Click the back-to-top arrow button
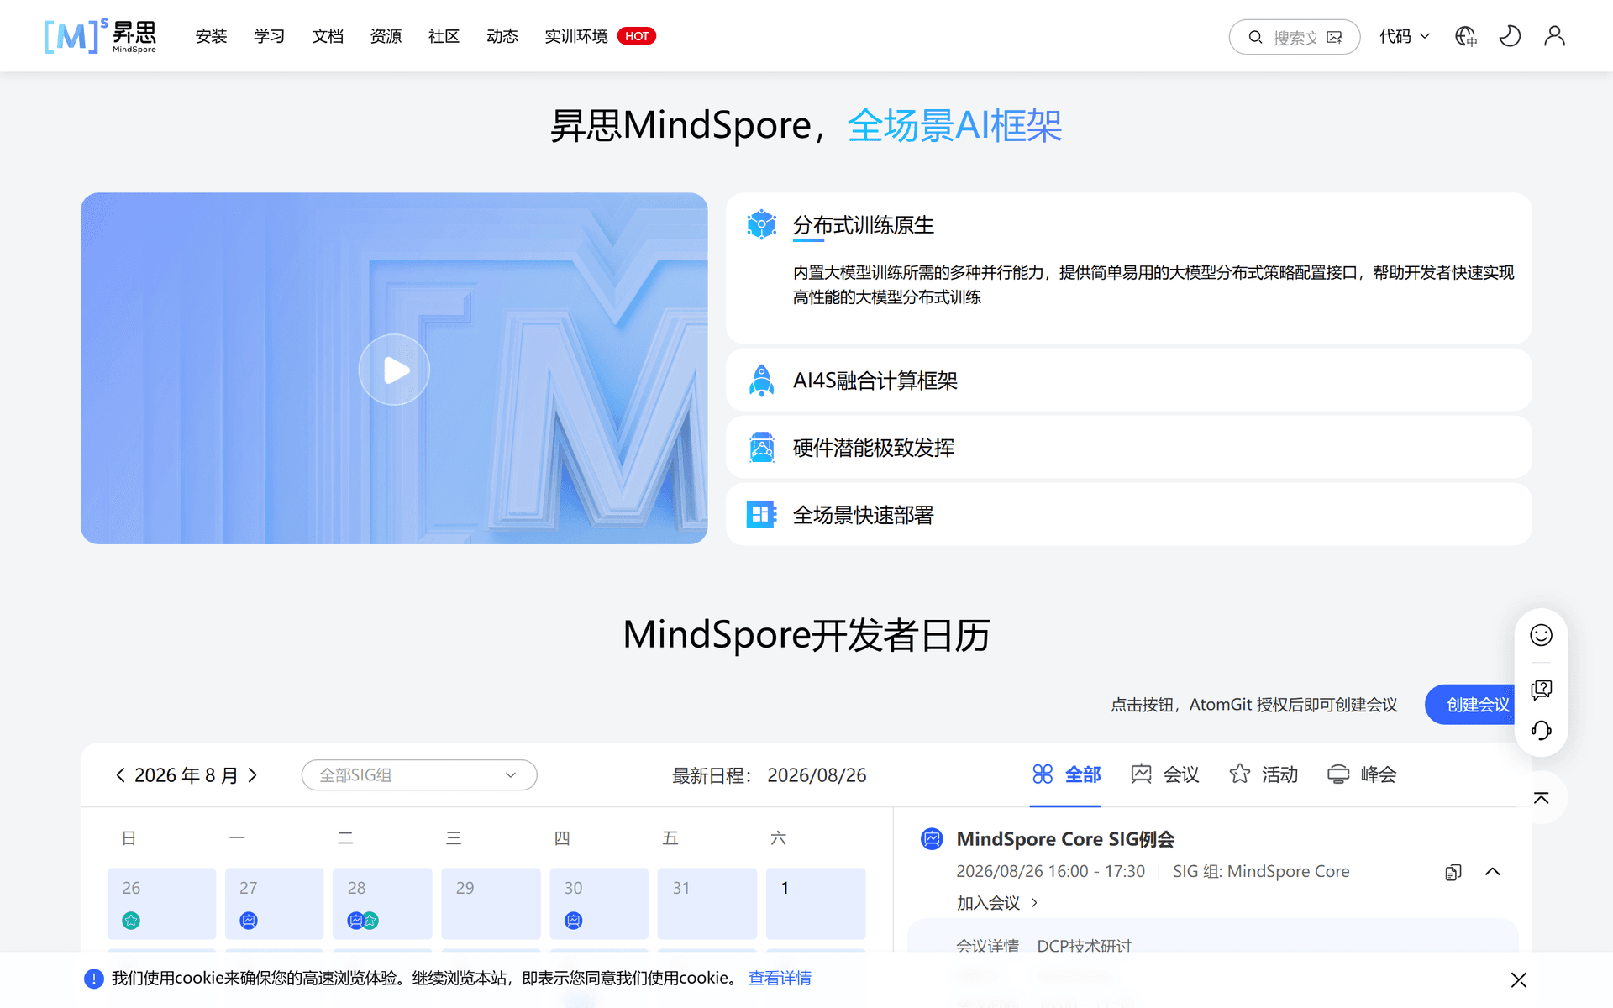The height and width of the screenshot is (1008, 1613). click(x=1541, y=798)
